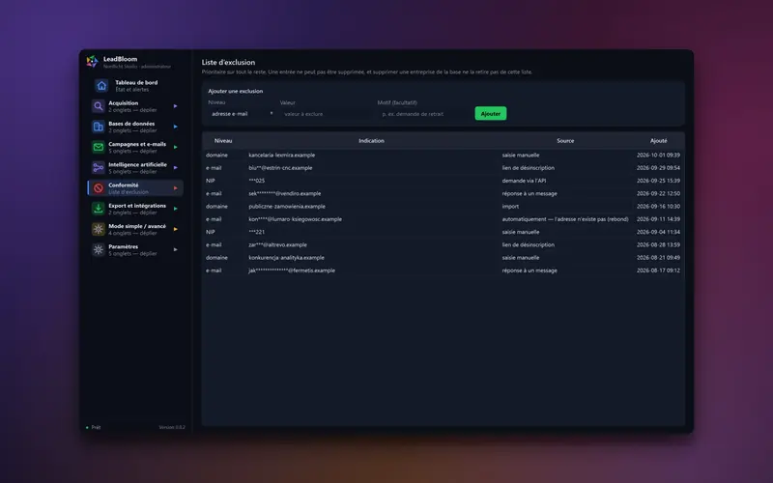Select the Export et intégrations download icon

pos(99,209)
